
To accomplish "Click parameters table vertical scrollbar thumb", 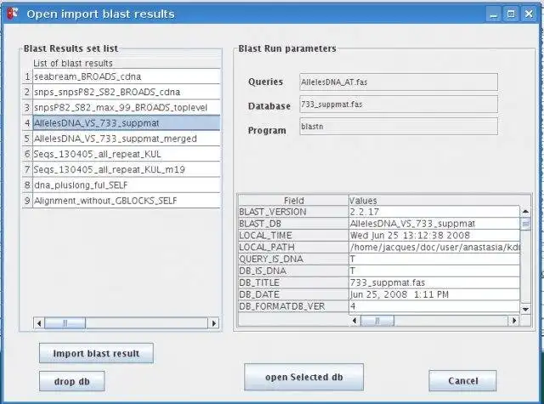I will tap(525, 224).
